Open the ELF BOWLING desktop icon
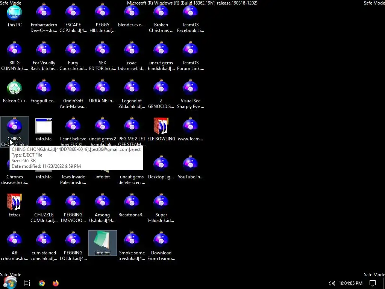The image size is (385, 289). click(161, 130)
